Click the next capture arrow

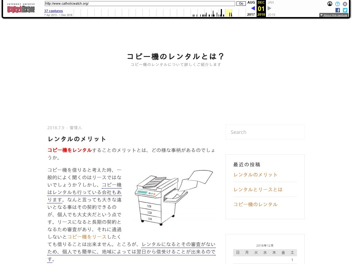click(x=269, y=8)
